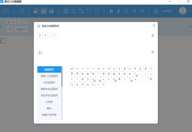The width and height of the screenshot is (192, 132).
Task: Click the highlighted middle export-format icon
Action: click(x=44, y=11)
